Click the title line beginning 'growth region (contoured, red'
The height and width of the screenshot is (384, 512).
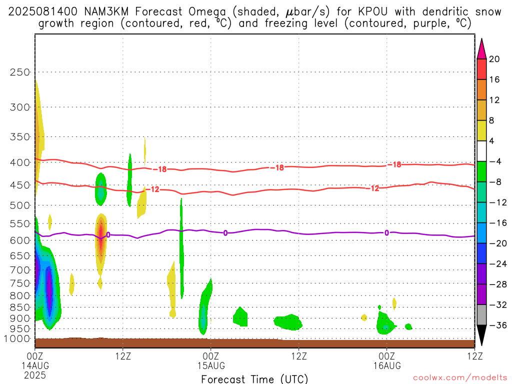(x=255, y=23)
